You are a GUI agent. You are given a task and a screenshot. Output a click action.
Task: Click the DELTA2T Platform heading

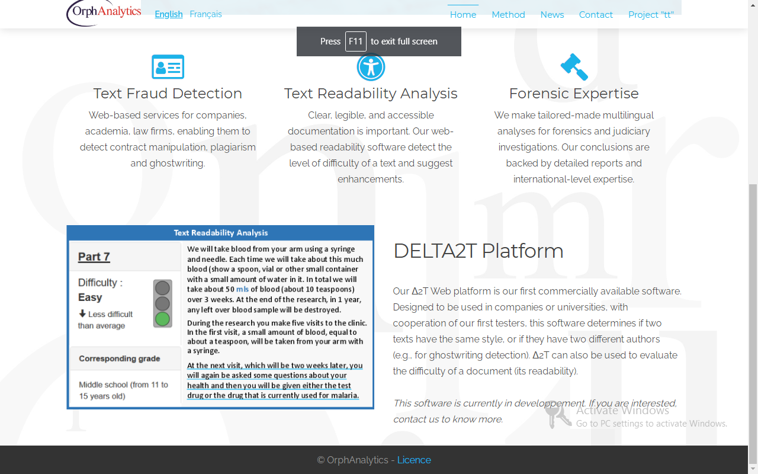tap(478, 251)
